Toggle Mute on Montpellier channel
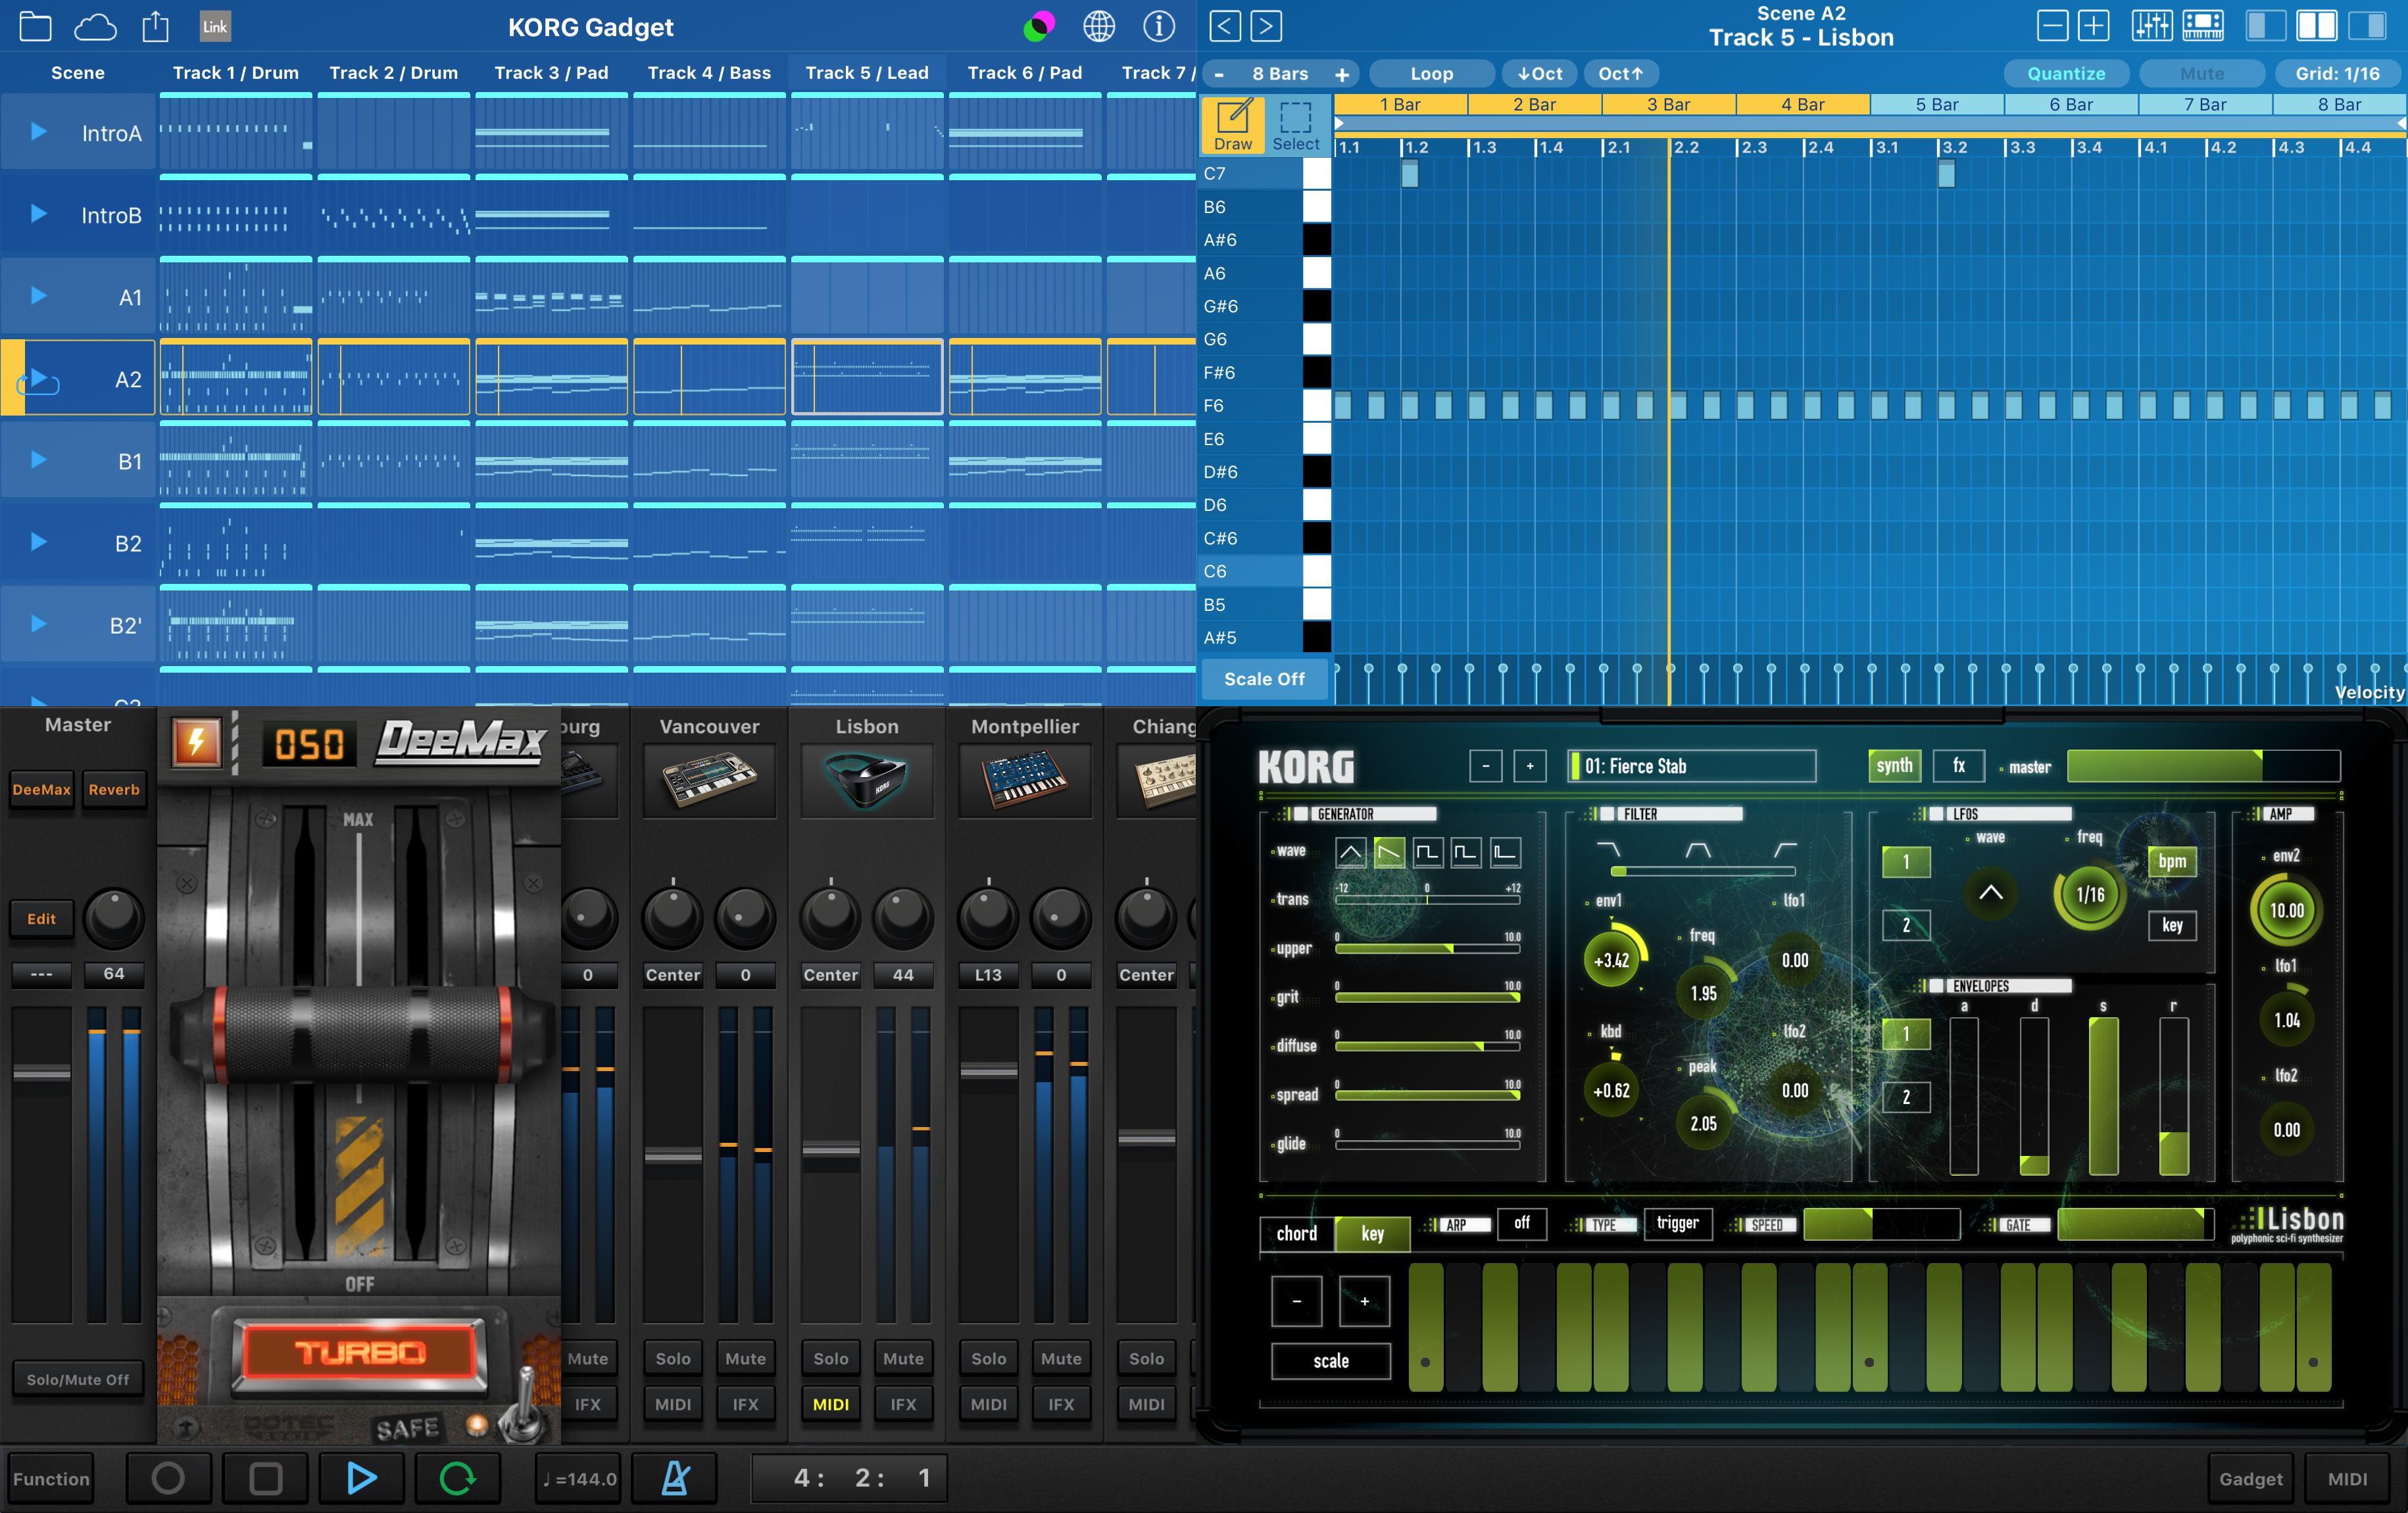Viewport: 2408px width, 1513px height. pos(1061,1358)
